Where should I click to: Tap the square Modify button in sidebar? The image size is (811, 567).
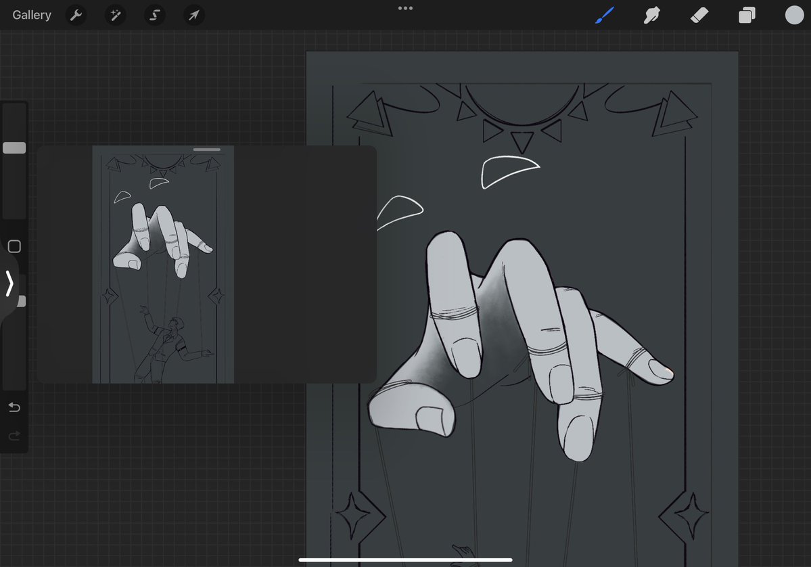coord(14,246)
